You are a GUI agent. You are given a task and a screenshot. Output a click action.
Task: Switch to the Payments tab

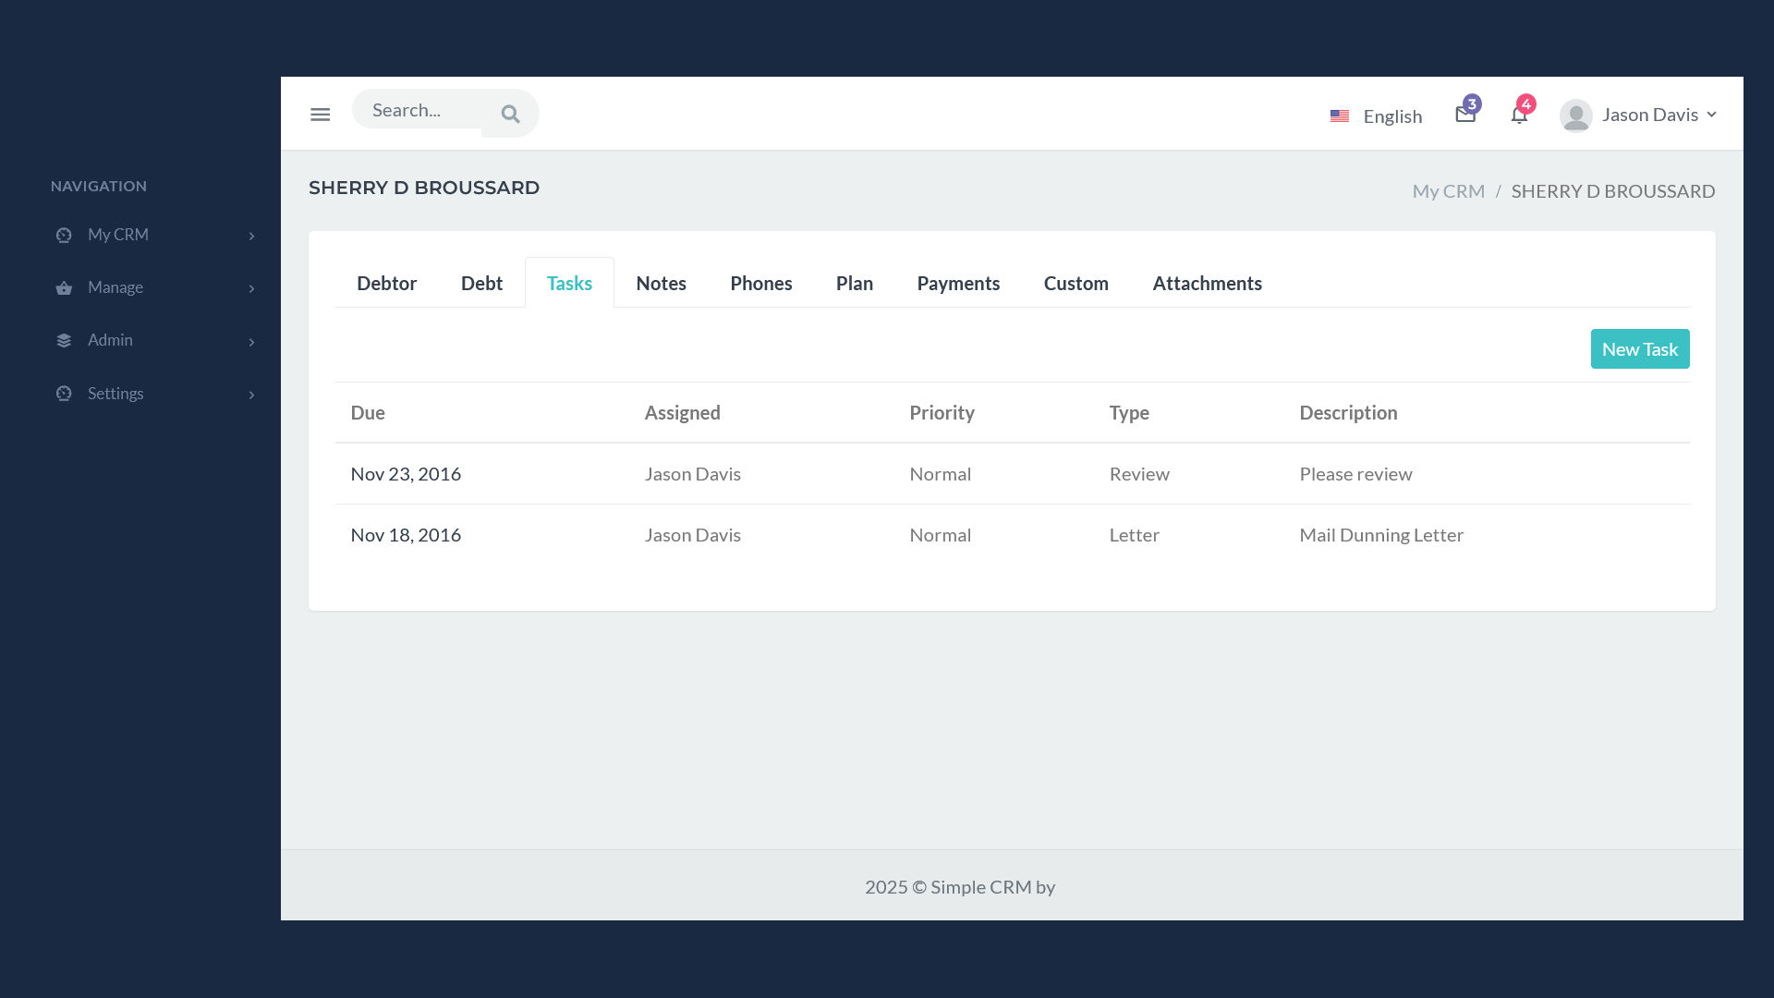(957, 284)
